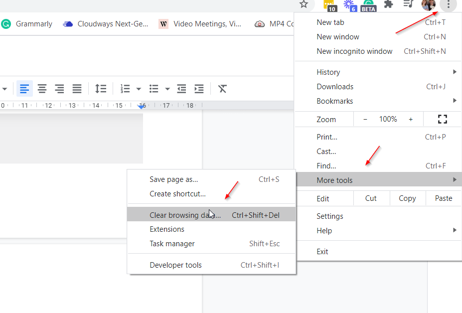Image resolution: width=462 pixels, height=313 pixels.
Task: Select Create shortcut... option
Action: point(211,194)
